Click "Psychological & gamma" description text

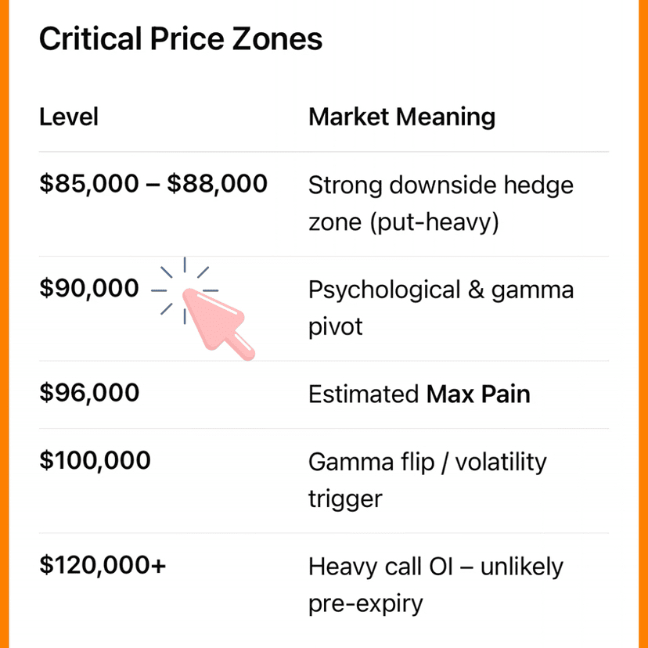[x=441, y=290]
